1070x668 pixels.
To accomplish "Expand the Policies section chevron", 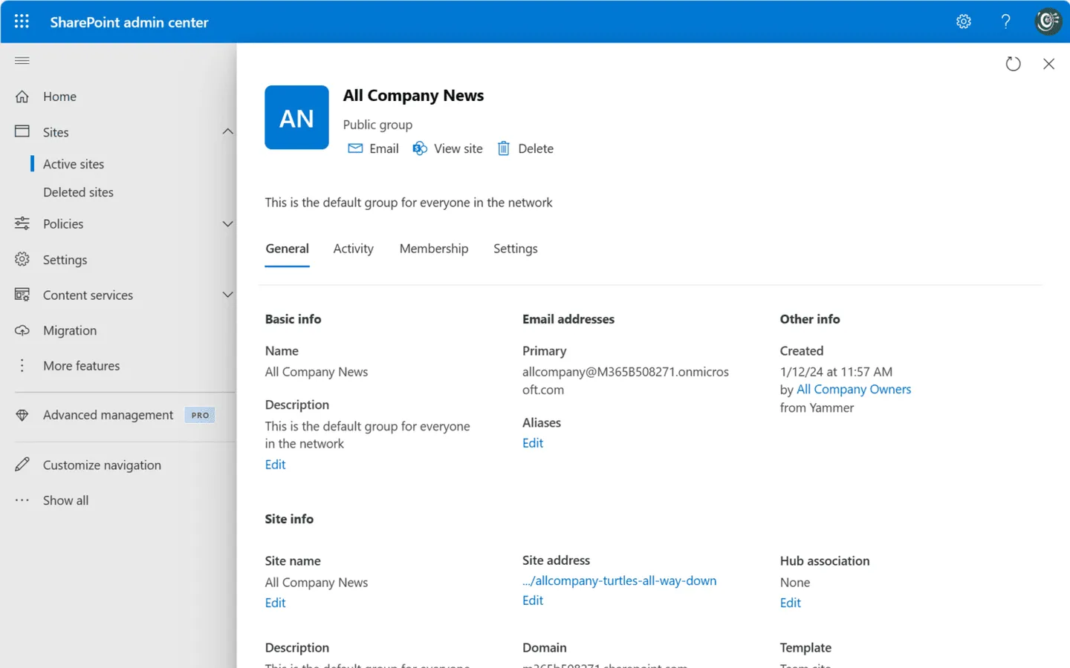I will point(227,223).
